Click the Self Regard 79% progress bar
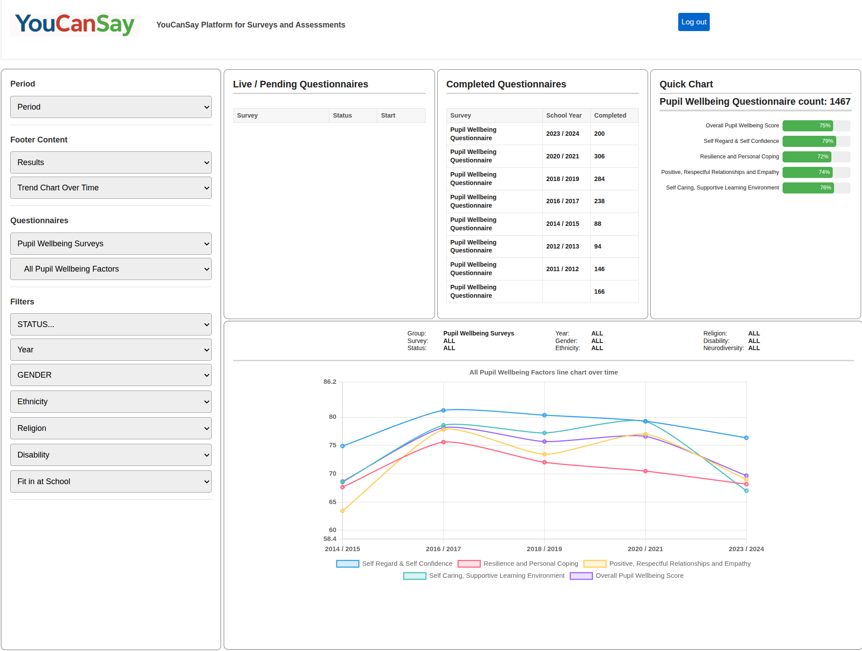 coord(809,141)
